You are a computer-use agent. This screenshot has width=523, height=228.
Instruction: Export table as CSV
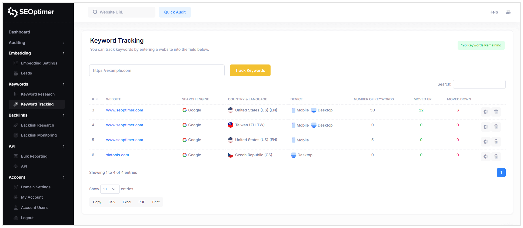[x=112, y=202]
